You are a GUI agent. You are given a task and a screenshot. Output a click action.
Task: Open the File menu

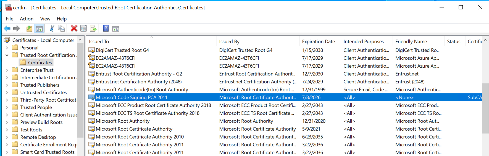[10, 18]
